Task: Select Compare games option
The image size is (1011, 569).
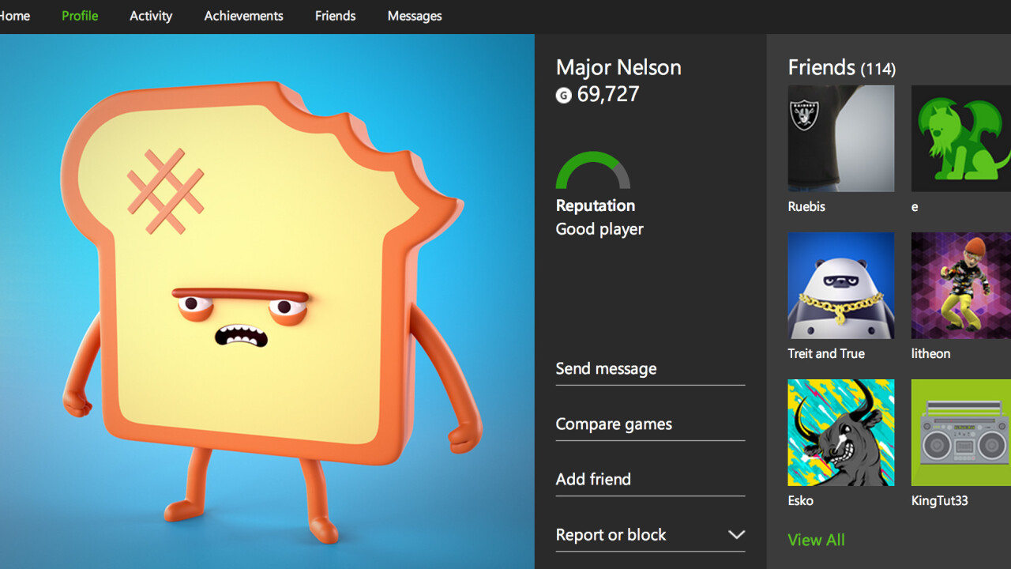Action: (x=613, y=424)
